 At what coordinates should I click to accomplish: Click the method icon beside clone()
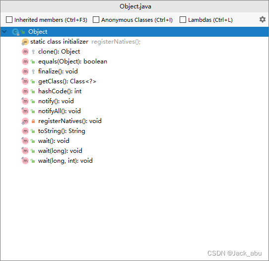coord(25,52)
